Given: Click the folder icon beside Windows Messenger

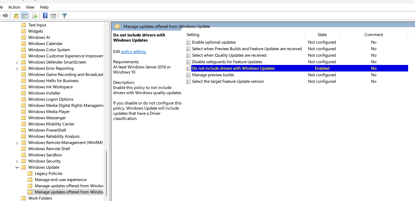Looking at the screenshot, I should pyautogui.click(x=23, y=118).
